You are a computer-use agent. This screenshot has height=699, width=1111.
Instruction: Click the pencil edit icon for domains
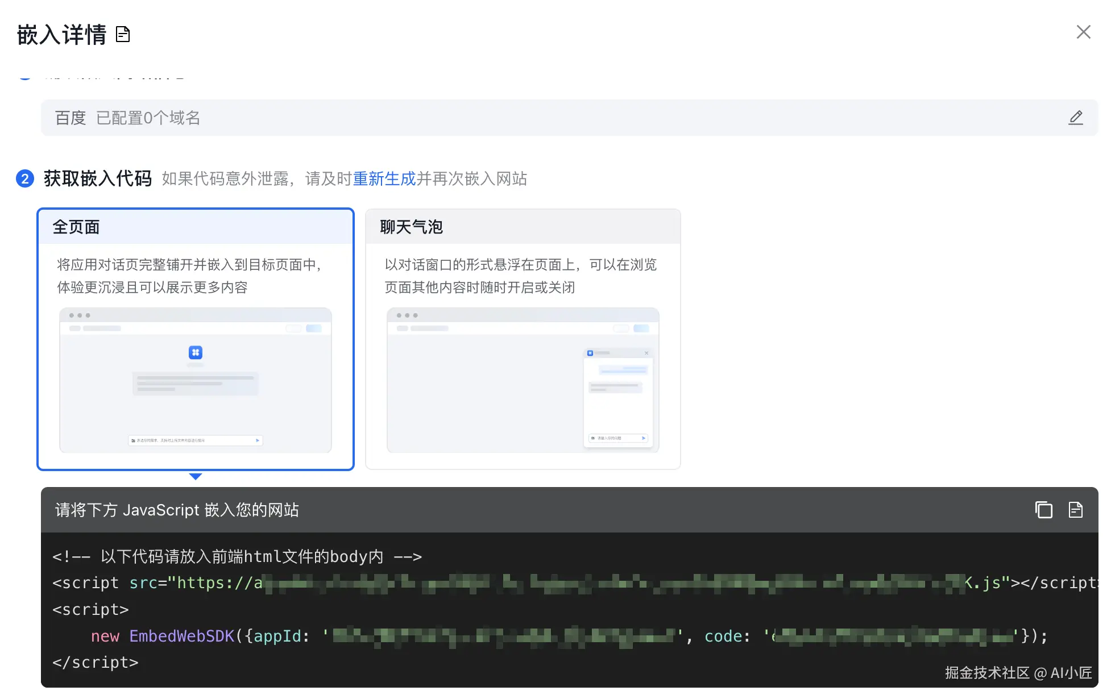coord(1075,118)
